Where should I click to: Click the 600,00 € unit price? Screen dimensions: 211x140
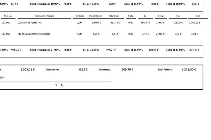click(x=96, y=23)
